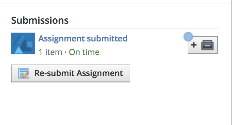
Task: Click the divider line under Submissions
Action: [114, 29]
